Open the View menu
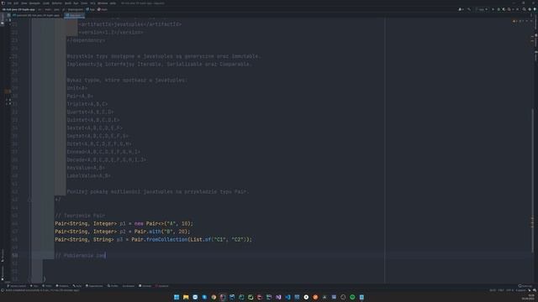The width and height of the screenshot is (538, 302). click(24, 3)
